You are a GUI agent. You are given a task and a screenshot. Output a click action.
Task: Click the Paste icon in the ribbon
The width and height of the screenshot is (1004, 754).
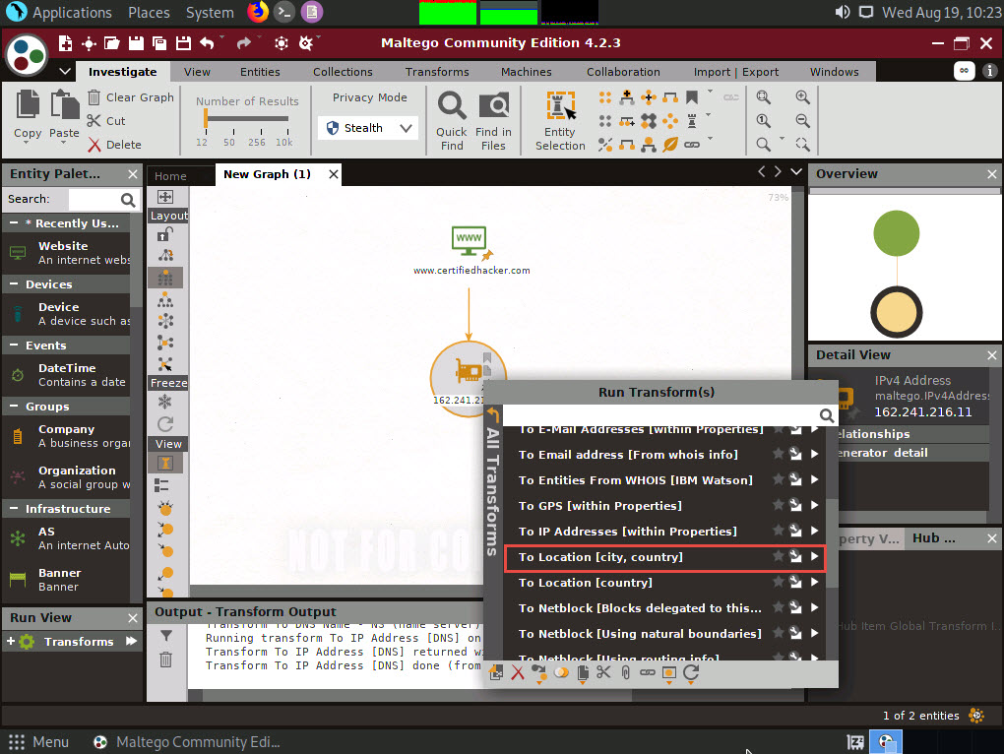(64, 104)
